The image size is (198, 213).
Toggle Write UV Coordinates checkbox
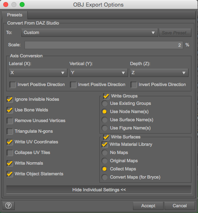coord(10,142)
